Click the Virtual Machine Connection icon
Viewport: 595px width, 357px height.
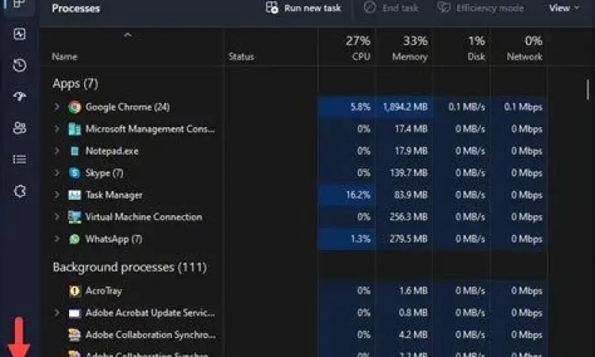[x=75, y=217]
